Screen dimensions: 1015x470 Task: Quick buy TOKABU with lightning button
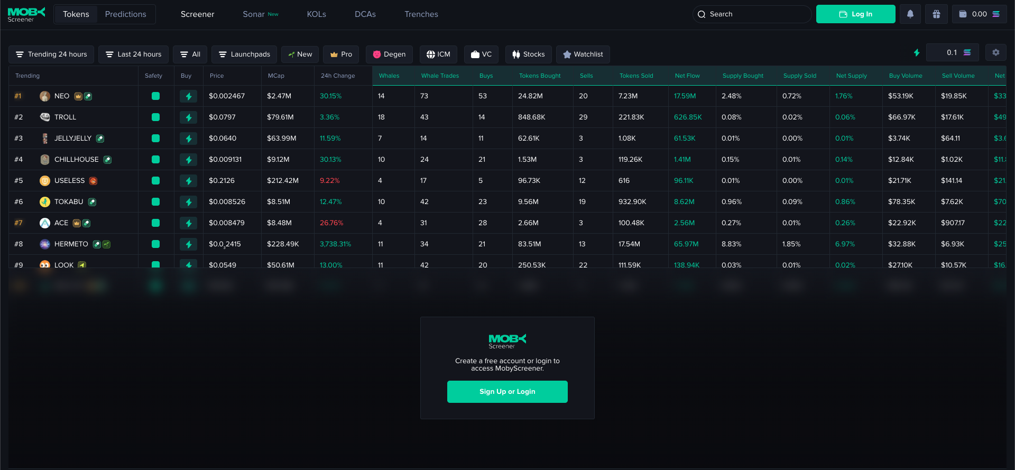[189, 202]
